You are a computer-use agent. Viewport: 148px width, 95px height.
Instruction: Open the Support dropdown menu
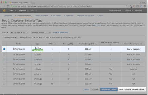pyautogui.click(x=139, y=11)
